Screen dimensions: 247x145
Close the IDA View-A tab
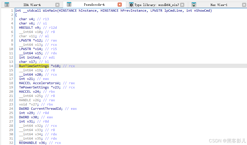coord(57,5)
